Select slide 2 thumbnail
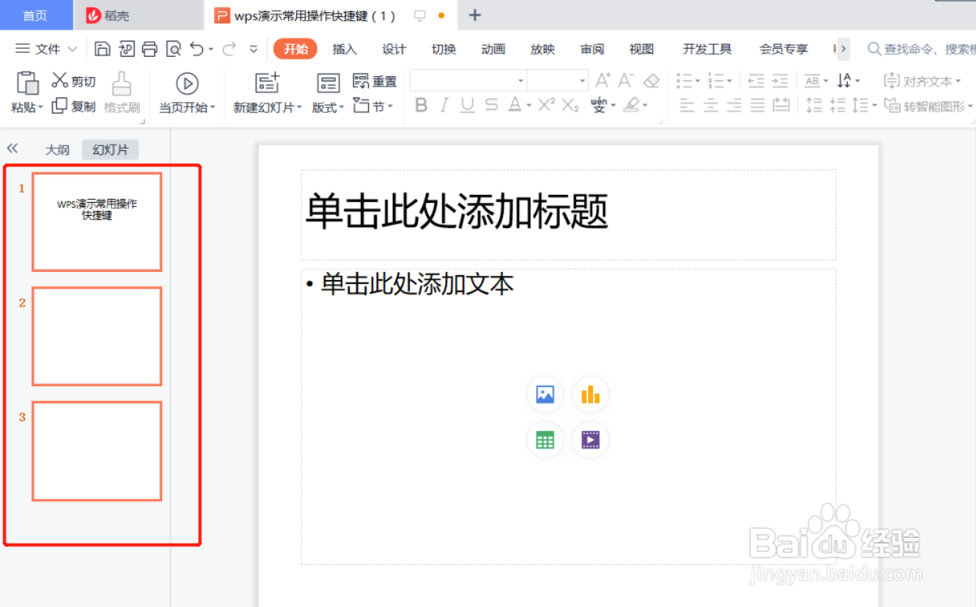976x607 pixels. pos(97,336)
